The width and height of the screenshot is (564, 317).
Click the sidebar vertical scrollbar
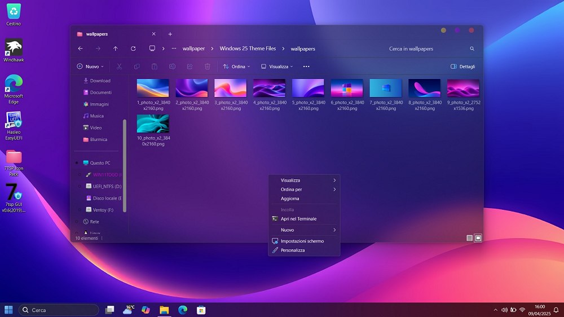125,166
